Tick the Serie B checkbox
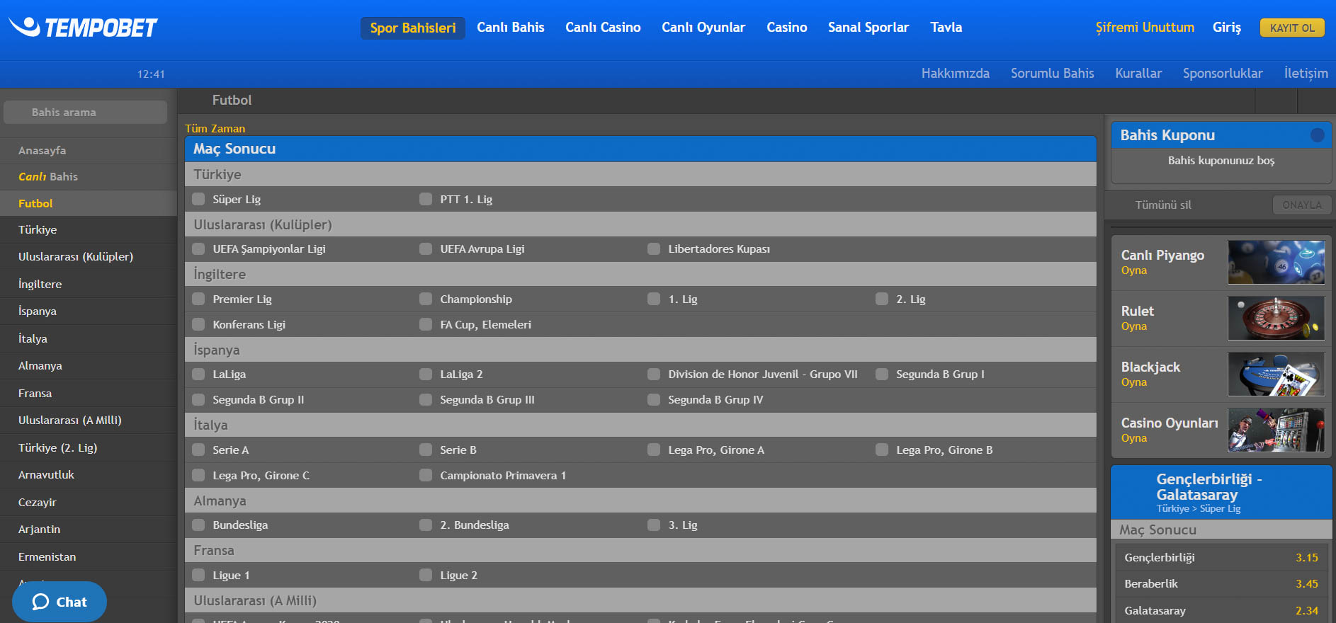The image size is (1336, 623). pyautogui.click(x=426, y=450)
